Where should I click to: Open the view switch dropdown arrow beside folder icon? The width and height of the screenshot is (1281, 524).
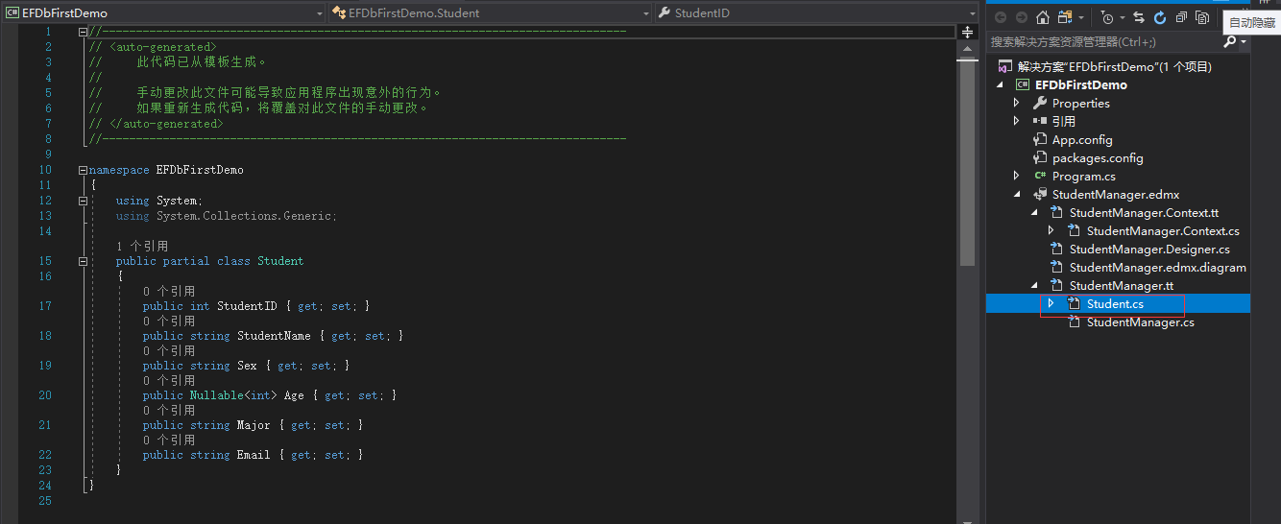pyautogui.click(x=1081, y=17)
